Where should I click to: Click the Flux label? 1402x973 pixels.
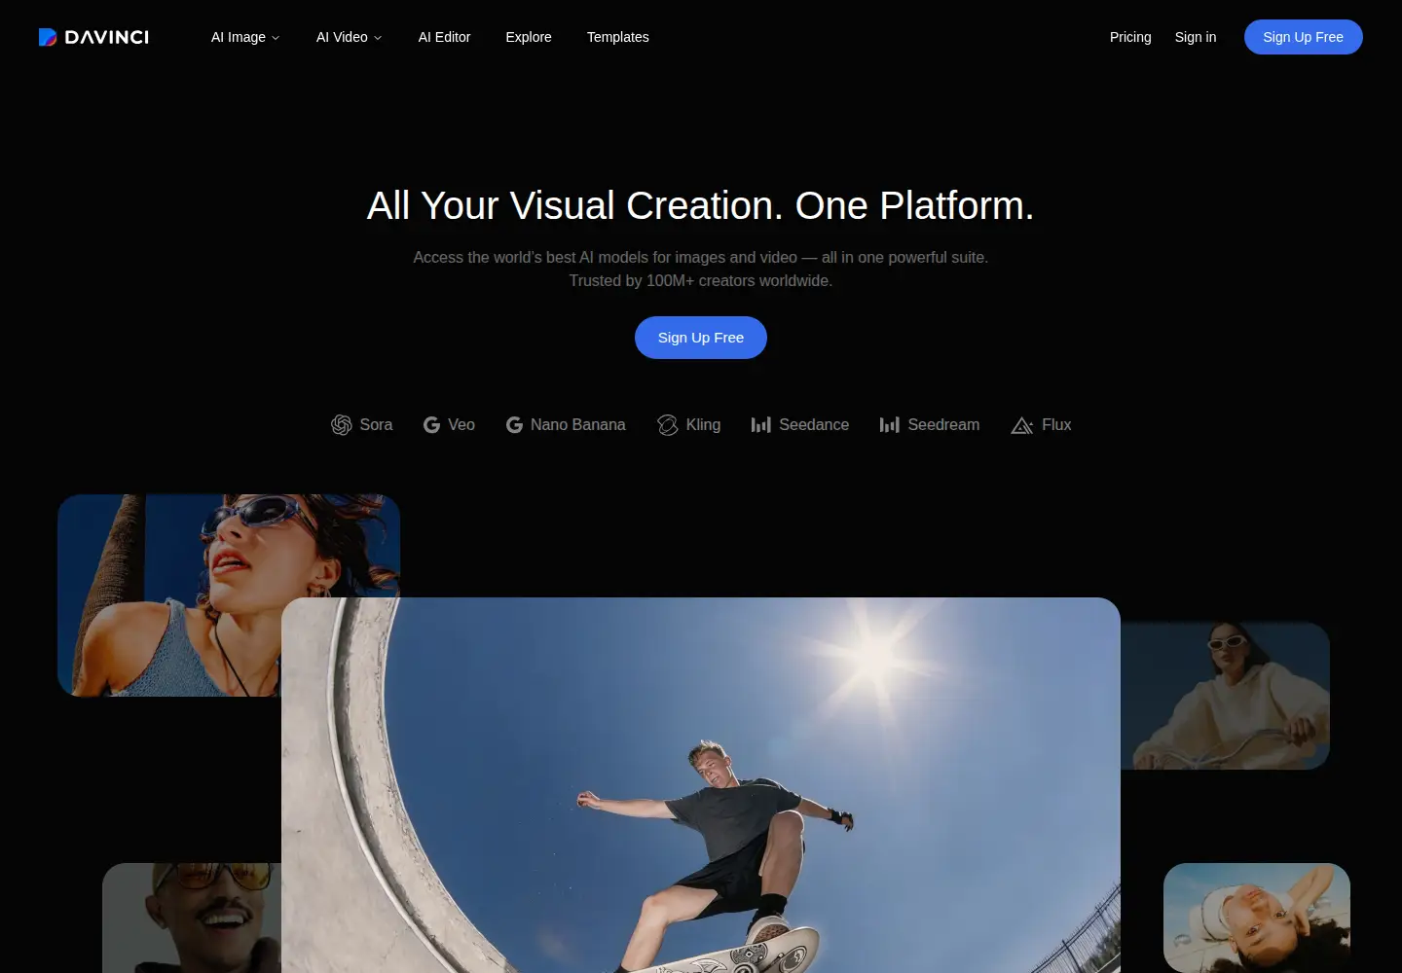click(x=1056, y=425)
